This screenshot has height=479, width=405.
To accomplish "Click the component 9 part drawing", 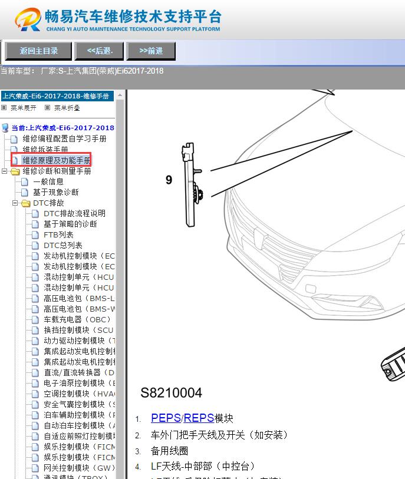I will (x=192, y=184).
